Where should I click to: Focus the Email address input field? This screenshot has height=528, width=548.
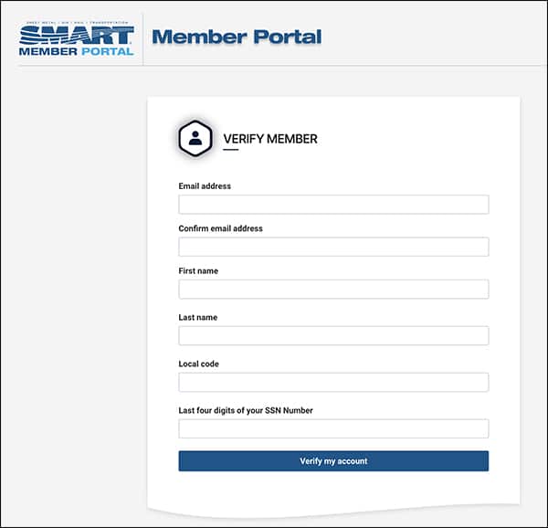333,205
